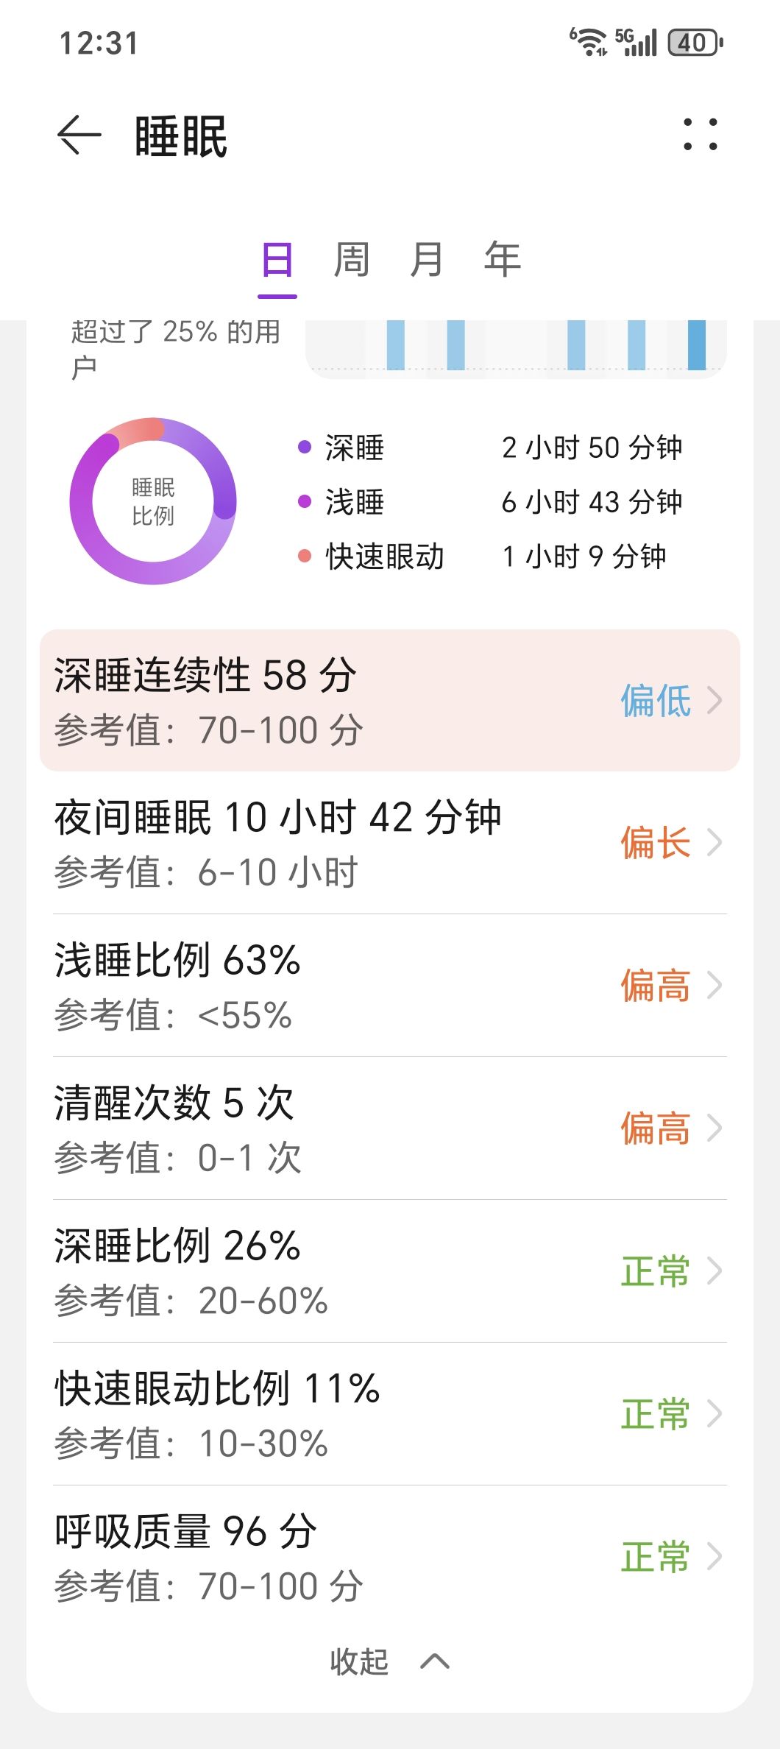This screenshot has height=1749, width=780.
Task: Tap the 睡眠比例 donut chart
Action: (153, 501)
